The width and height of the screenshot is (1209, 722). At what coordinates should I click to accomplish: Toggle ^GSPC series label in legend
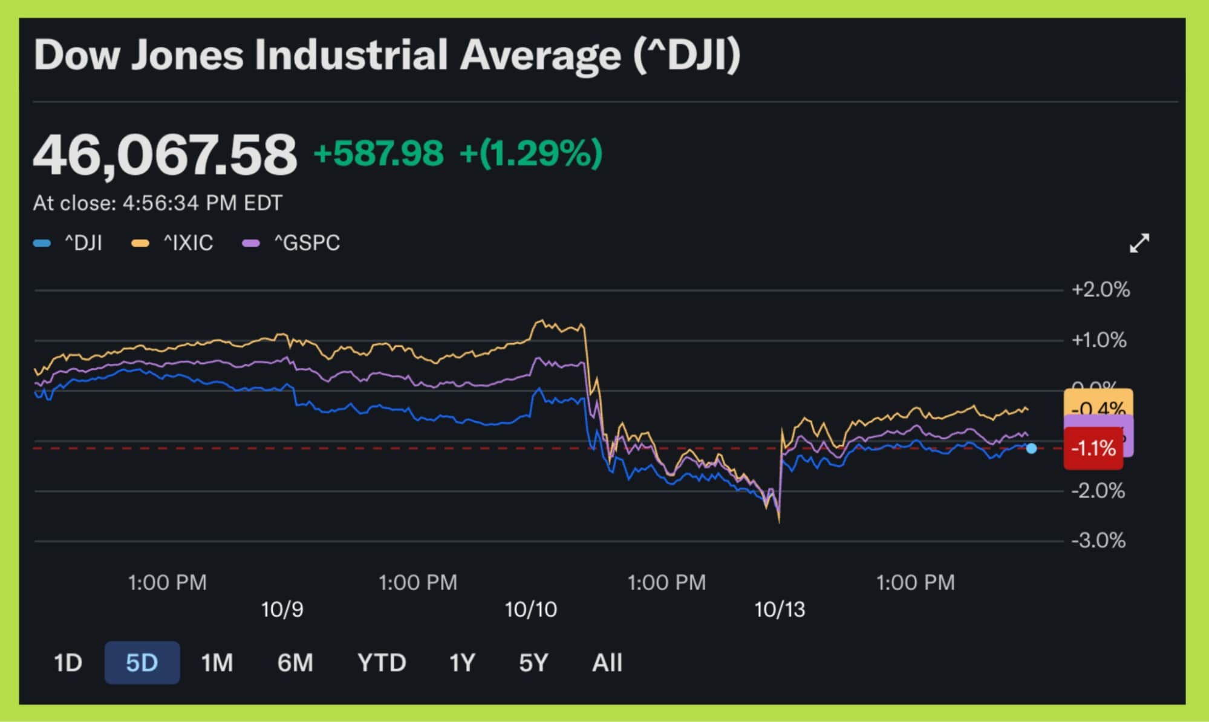point(307,243)
